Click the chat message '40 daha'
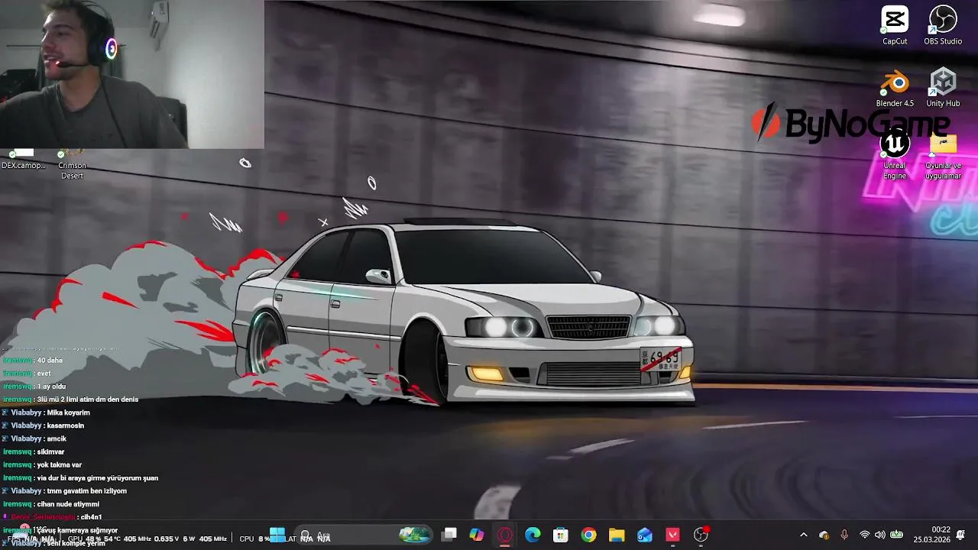This screenshot has width=978, height=550. click(50, 361)
